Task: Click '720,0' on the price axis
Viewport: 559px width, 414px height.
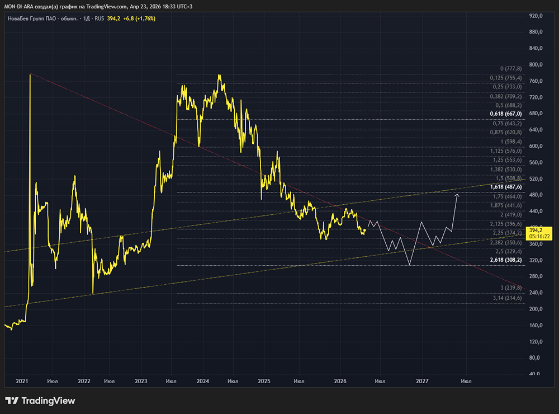Action: pyautogui.click(x=536, y=97)
